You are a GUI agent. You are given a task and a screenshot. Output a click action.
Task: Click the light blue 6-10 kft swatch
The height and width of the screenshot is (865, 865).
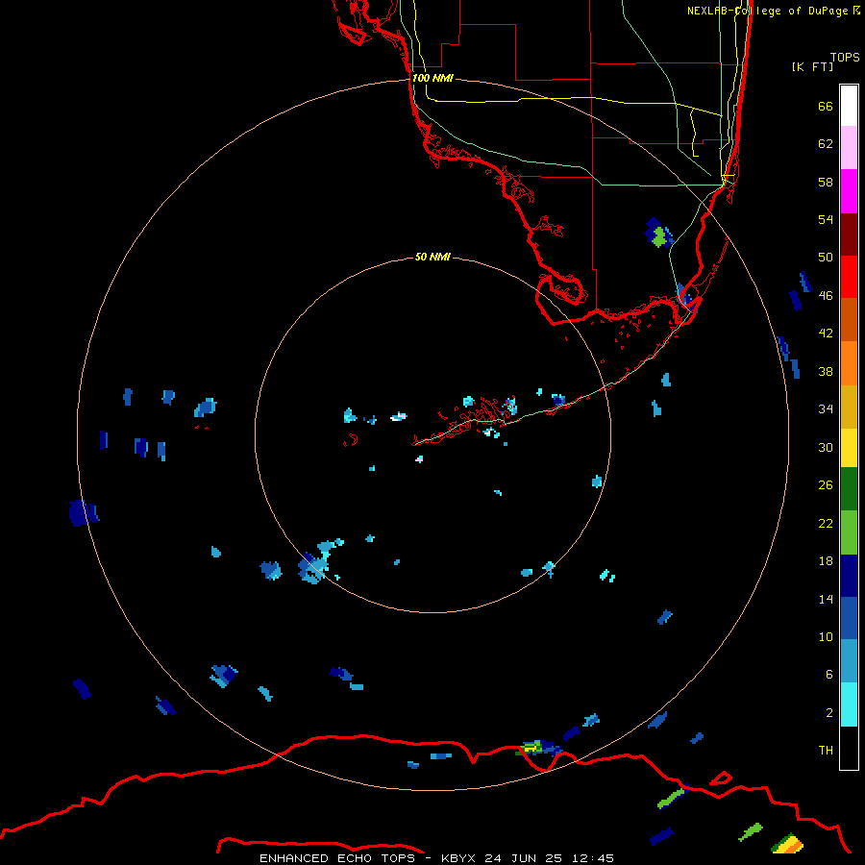pos(849,661)
